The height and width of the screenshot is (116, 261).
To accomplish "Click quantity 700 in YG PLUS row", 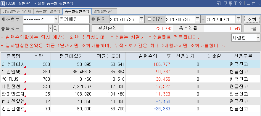I will click(x=46, y=79).
